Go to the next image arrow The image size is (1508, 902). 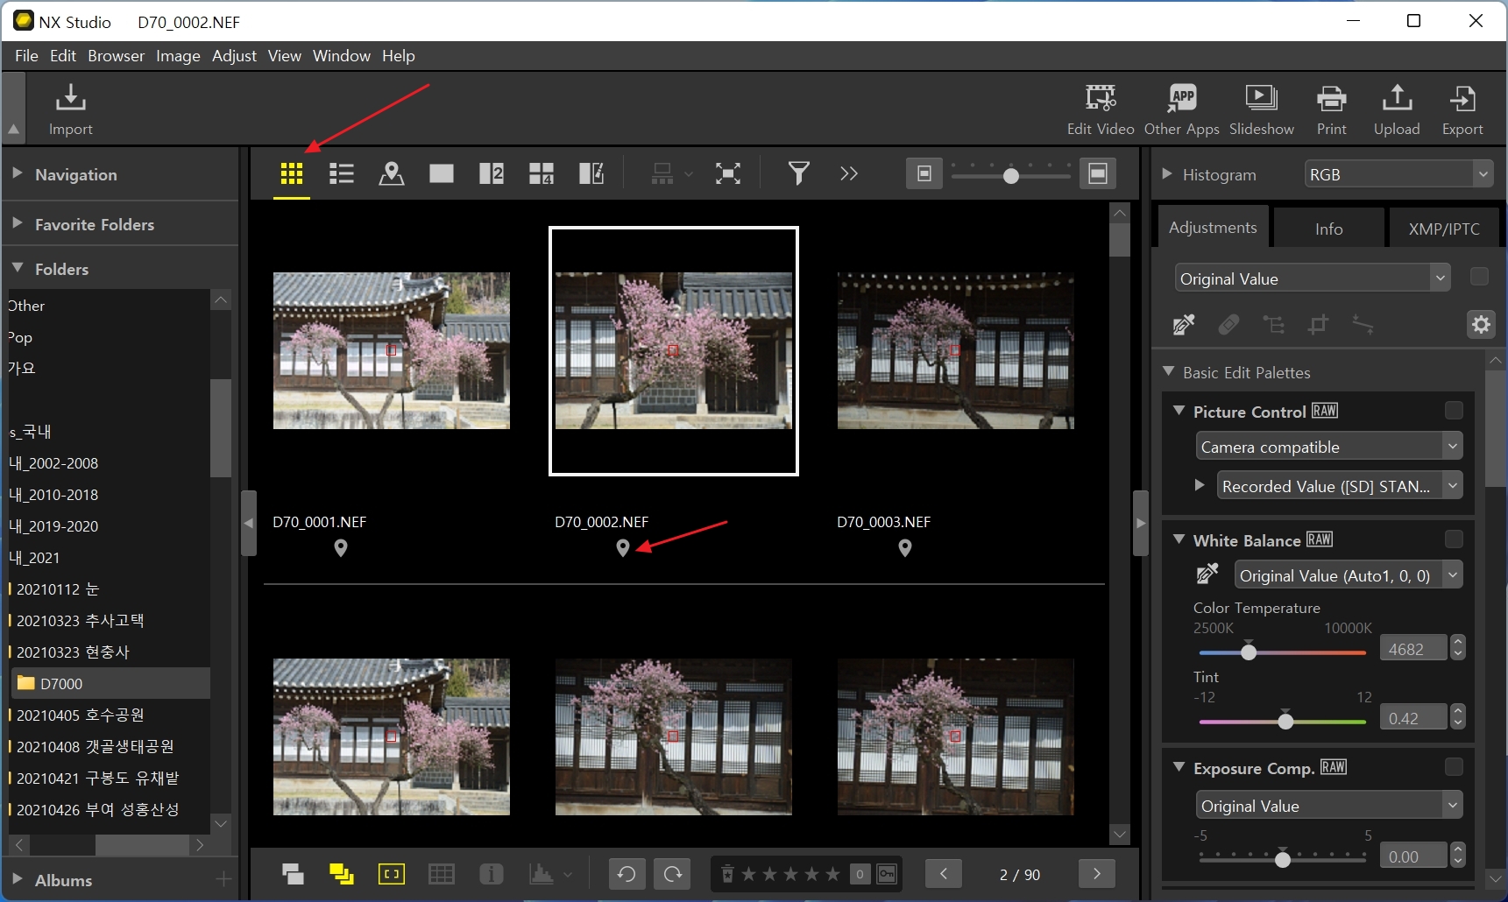[x=1096, y=874]
